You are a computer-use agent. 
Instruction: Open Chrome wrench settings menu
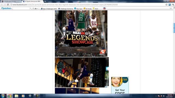coord(173,5)
